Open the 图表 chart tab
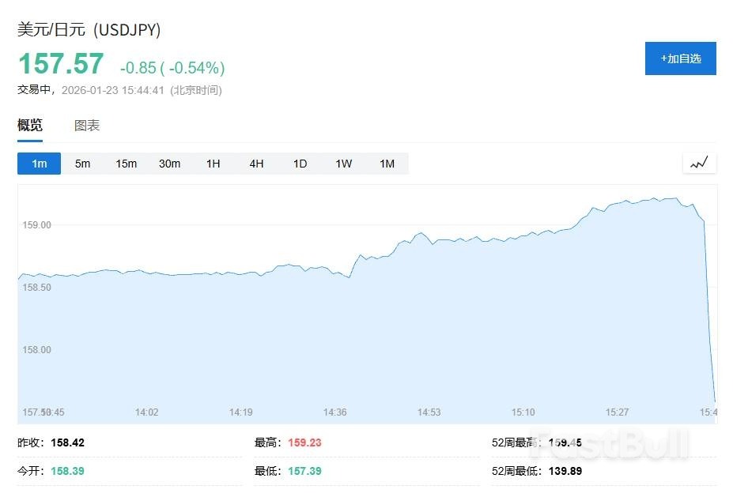 point(87,126)
